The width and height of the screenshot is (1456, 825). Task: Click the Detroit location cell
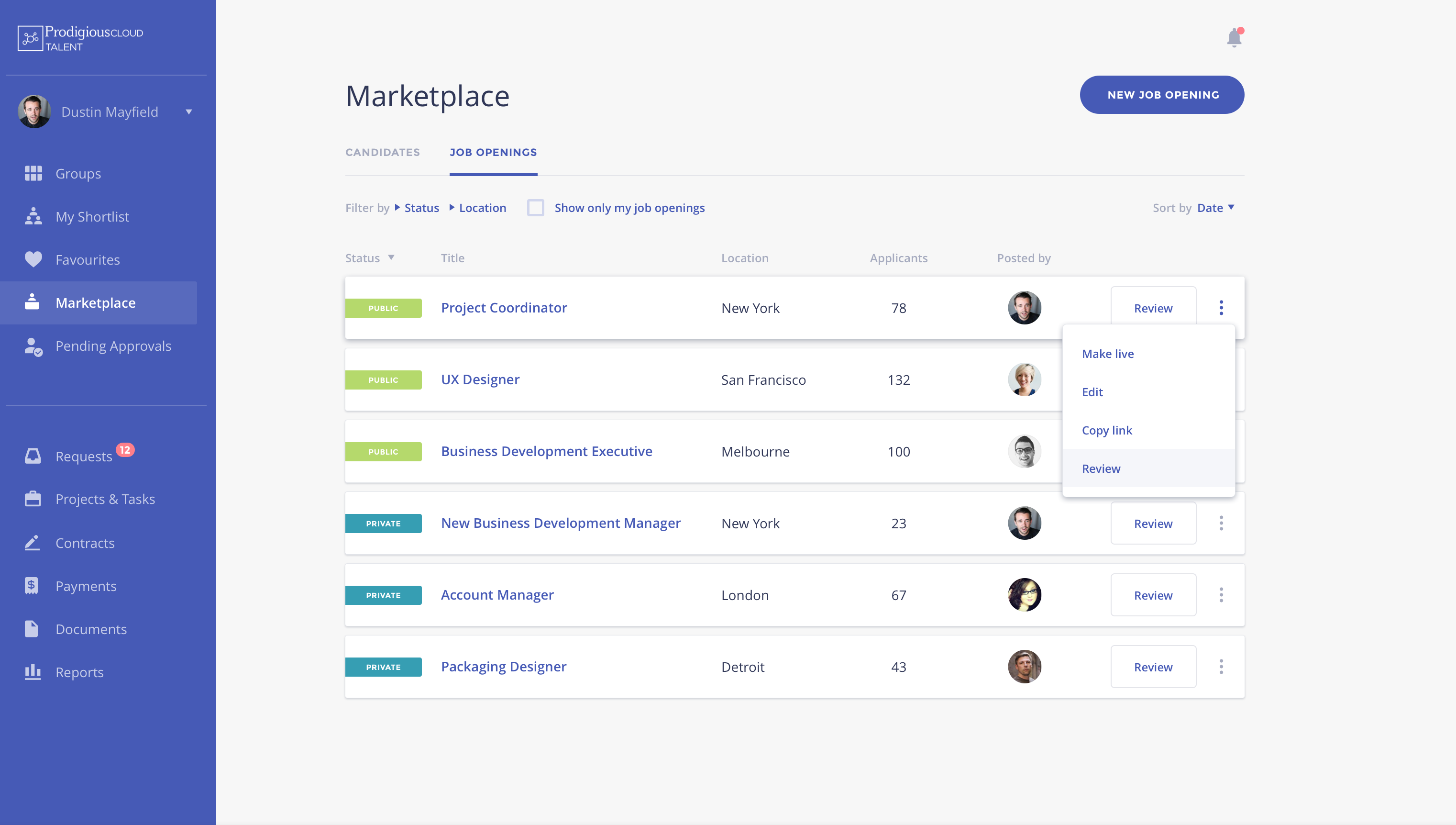pos(742,667)
